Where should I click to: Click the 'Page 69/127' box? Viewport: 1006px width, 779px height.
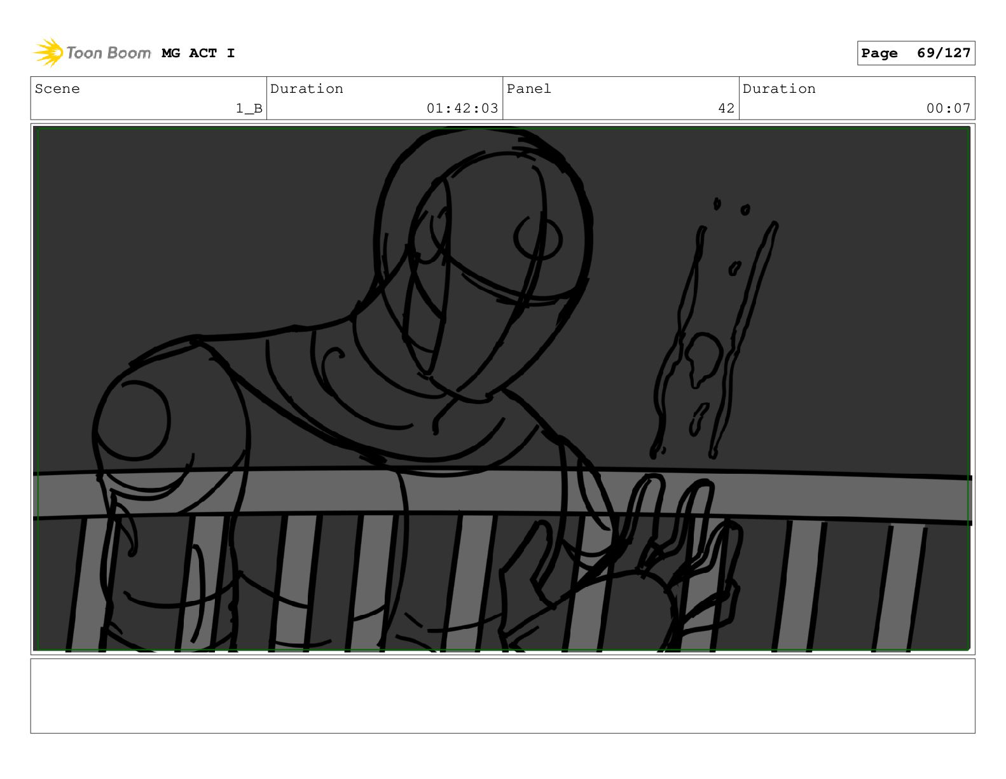click(x=916, y=53)
